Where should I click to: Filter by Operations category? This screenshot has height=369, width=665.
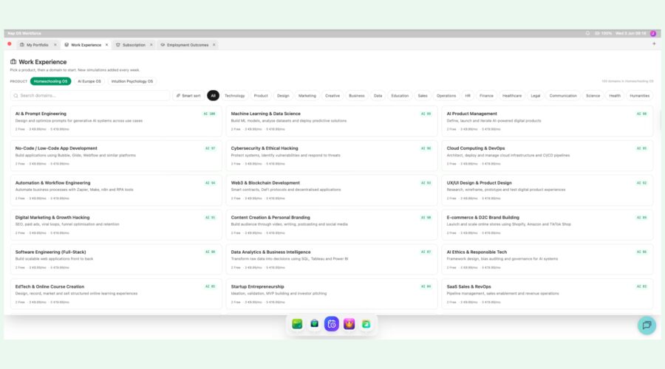pyautogui.click(x=446, y=96)
